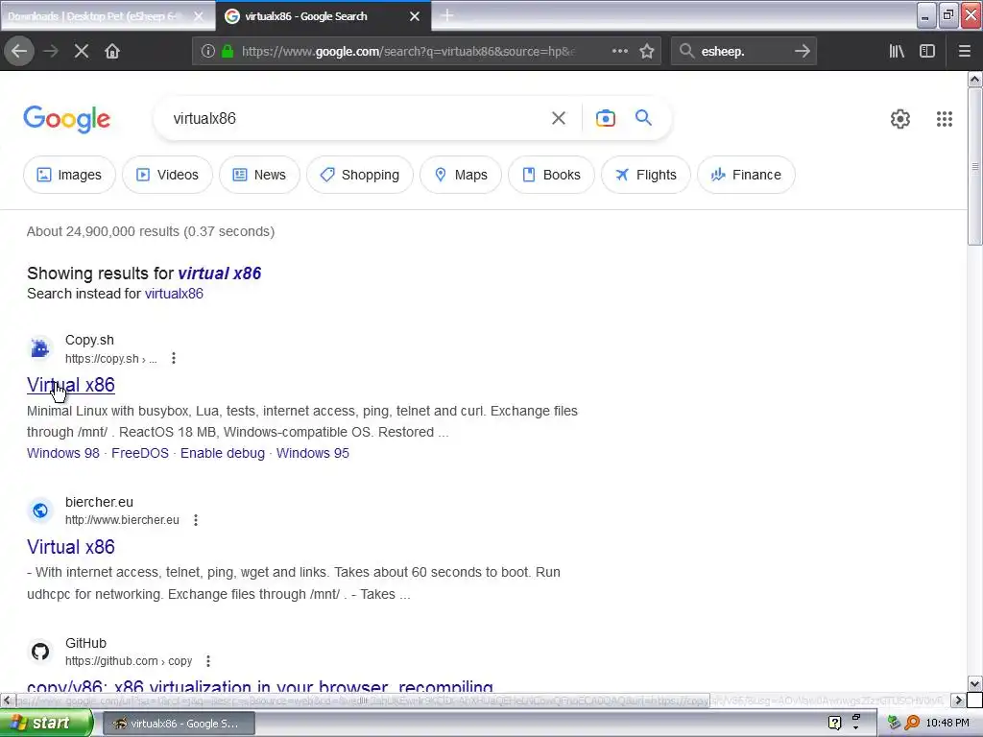The image size is (983, 737).
Task: Search by image with the camera icon
Action: (606, 118)
